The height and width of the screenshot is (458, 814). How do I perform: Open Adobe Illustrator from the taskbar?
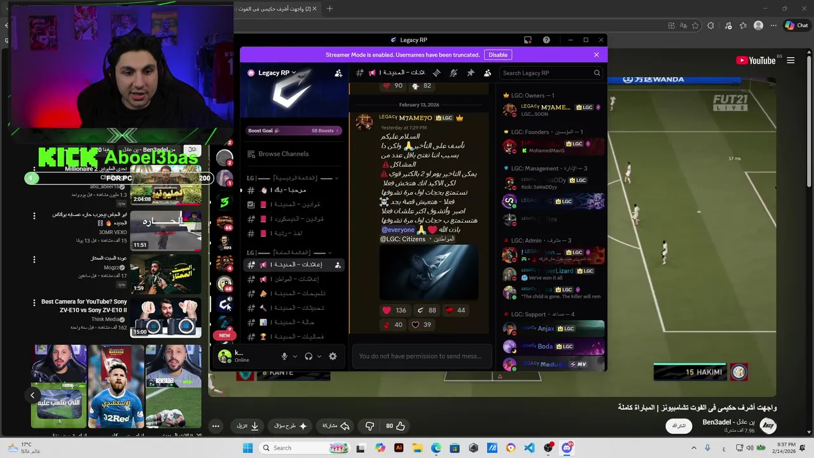tap(399, 448)
